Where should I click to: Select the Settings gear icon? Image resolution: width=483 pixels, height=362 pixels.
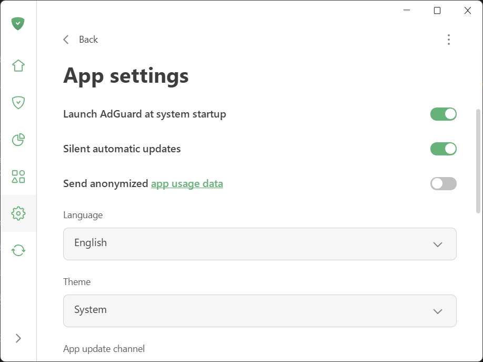18,213
